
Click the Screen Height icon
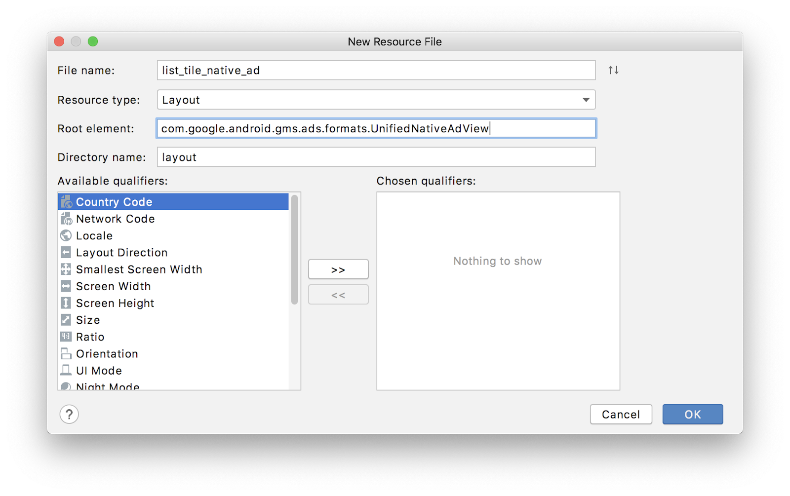66,303
